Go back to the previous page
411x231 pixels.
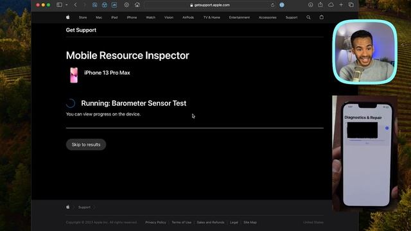[76, 4]
